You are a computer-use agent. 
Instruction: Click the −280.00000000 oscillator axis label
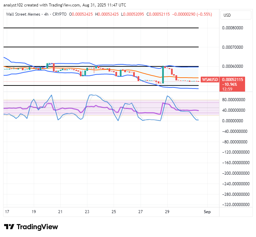236,194
